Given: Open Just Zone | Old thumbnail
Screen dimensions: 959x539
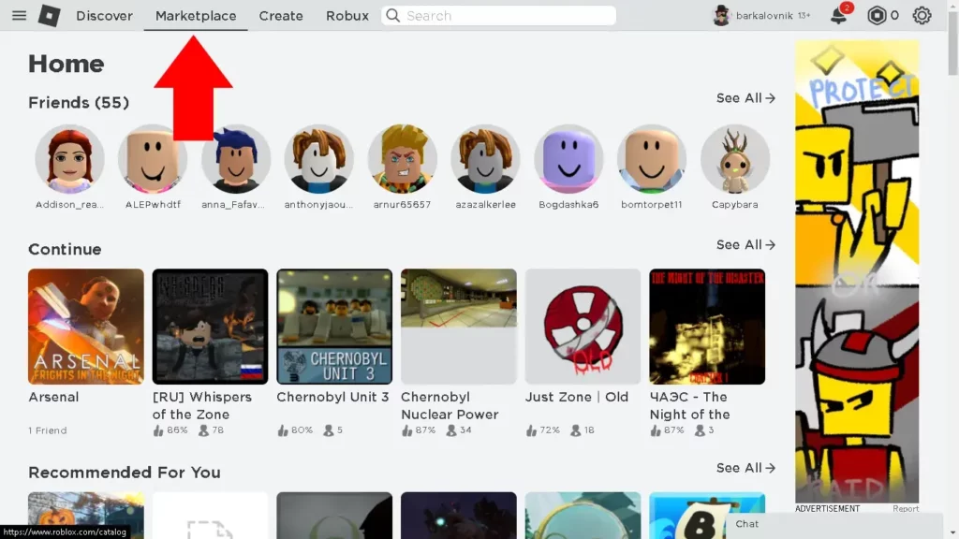Looking at the screenshot, I should (583, 327).
